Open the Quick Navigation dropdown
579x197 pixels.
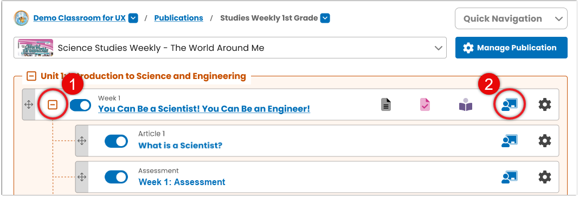click(511, 18)
